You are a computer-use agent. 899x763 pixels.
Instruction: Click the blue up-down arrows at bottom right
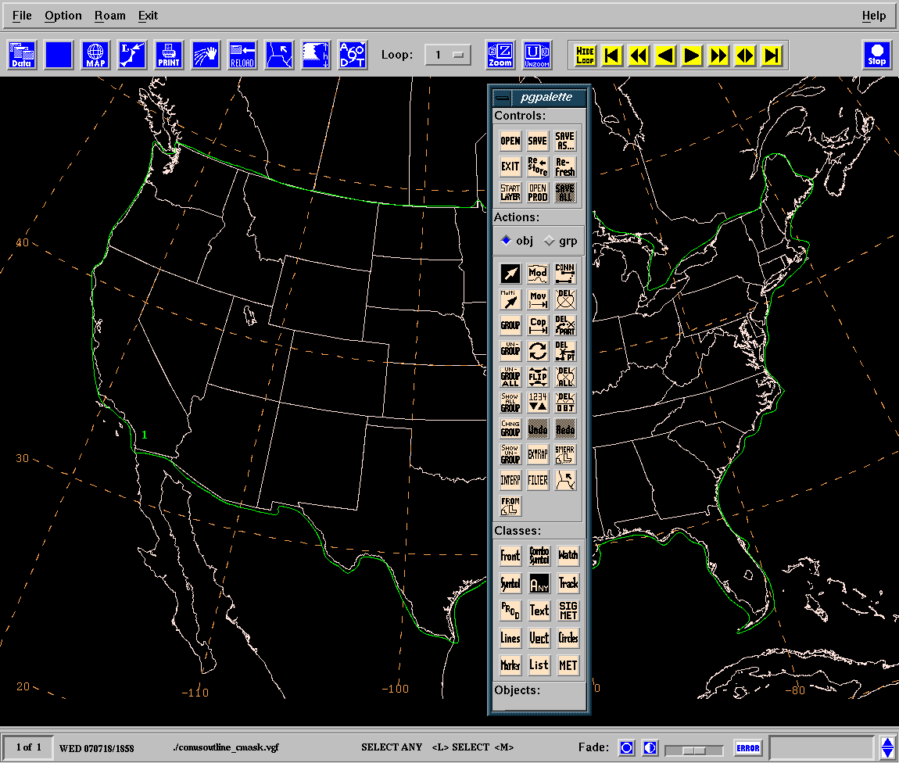pyautogui.click(x=887, y=747)
